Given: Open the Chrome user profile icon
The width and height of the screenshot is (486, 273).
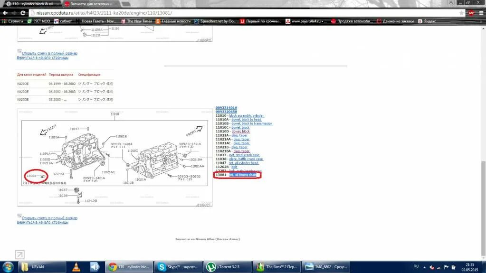Looking at the screenshot, I should [x=451, y=2].
